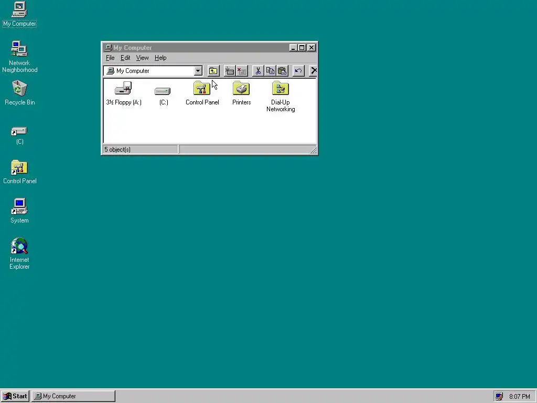Open the Edit menu
This screenshot has width=537, height=403.
[125, 58]
